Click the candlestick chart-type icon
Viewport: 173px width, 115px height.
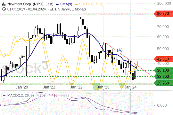4,4
